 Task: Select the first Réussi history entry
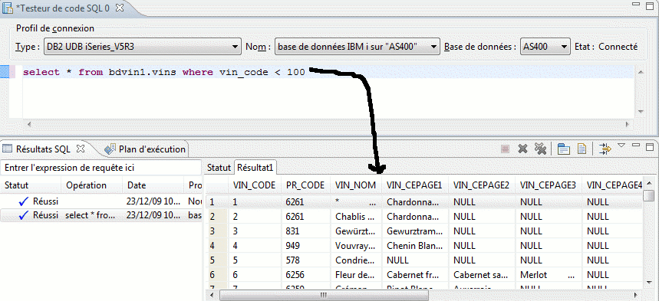[x=100, y=201]
